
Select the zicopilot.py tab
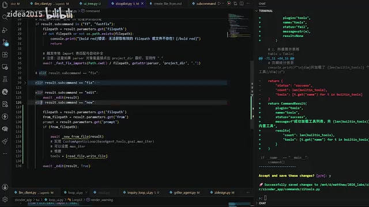point(127,3)
